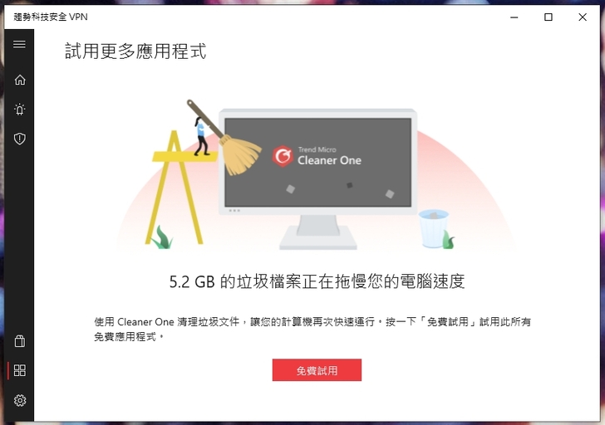The width and height of the screenshot is (605, 425).
Task: Go to the Home page icon
Action: (x=20, y=80)
